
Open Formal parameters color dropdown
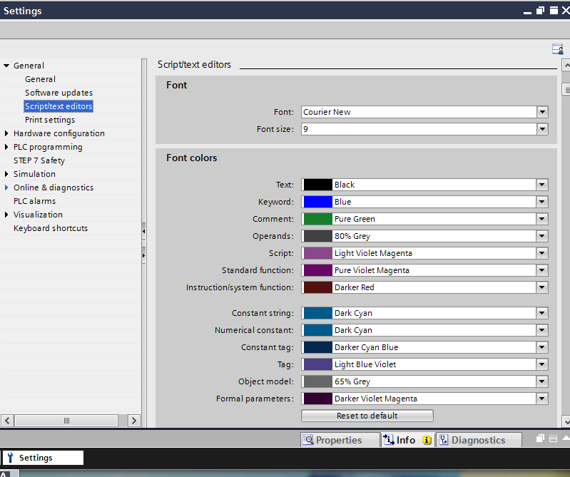click(541, 398)
